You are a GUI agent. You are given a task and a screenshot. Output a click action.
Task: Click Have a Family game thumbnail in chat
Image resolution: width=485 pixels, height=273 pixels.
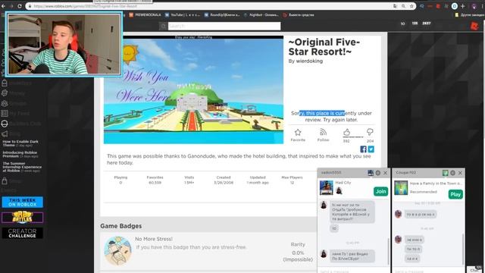[401, 187]
